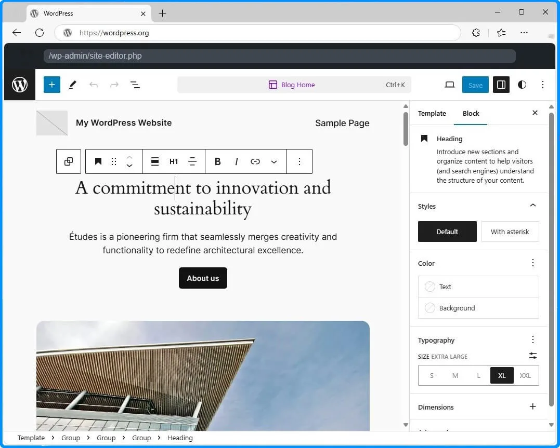Viewport: 560px width, 448px height.
Task: Open the Document Overview list view
Action: (x=135, y=85)
